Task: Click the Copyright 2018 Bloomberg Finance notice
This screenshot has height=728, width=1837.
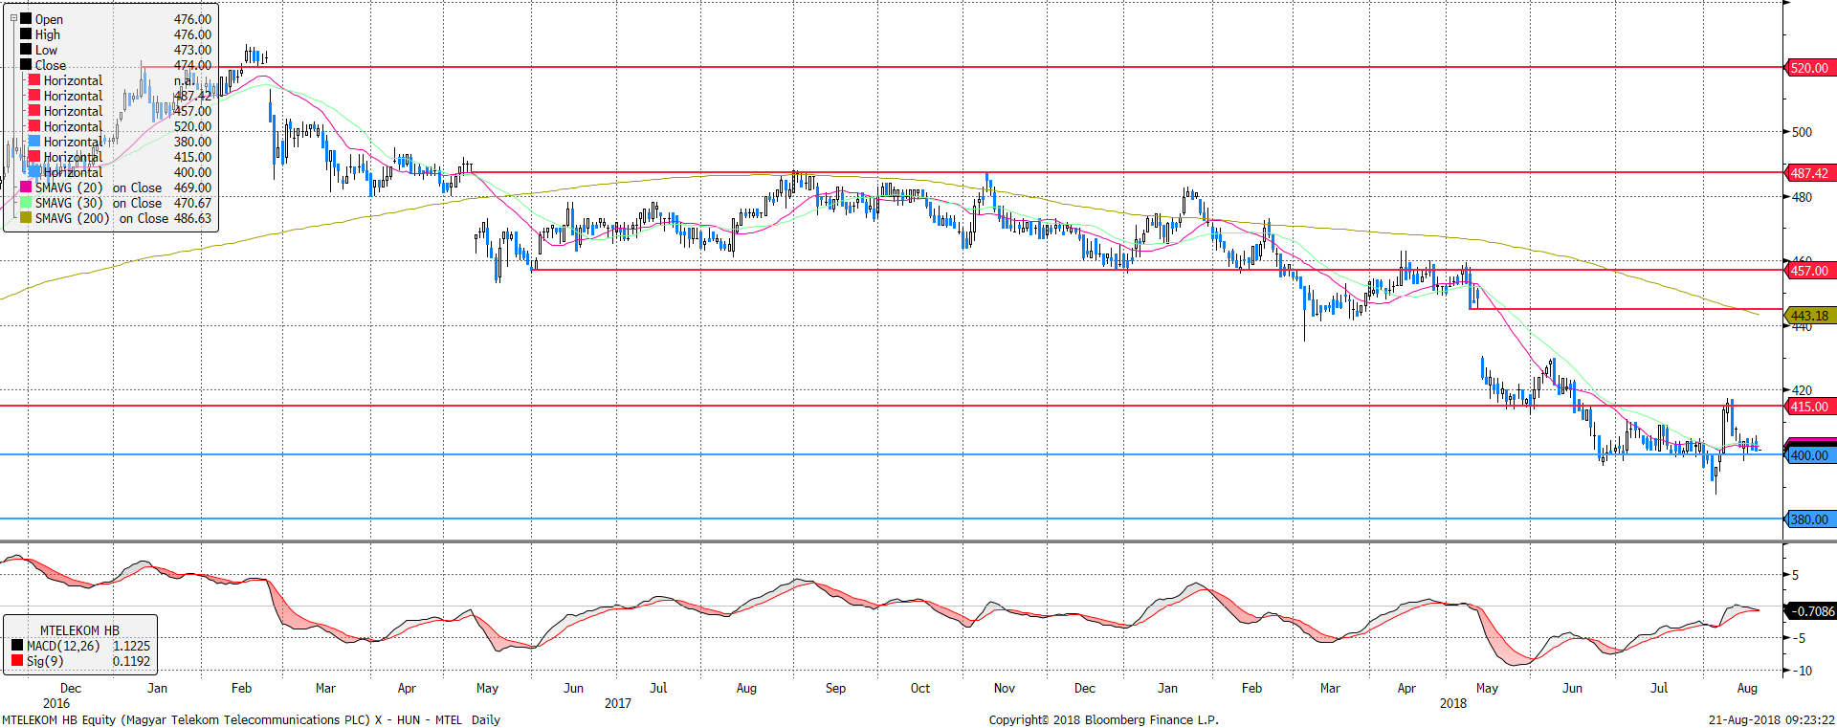Action: point(1103,720)
